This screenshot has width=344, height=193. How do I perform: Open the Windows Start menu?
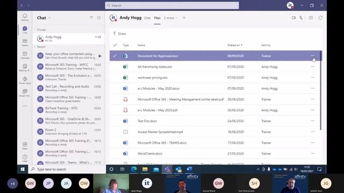[23, 169]
